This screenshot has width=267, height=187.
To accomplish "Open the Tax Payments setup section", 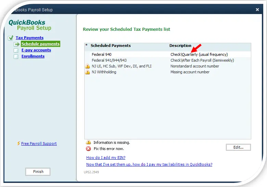I will click(29, 38).
